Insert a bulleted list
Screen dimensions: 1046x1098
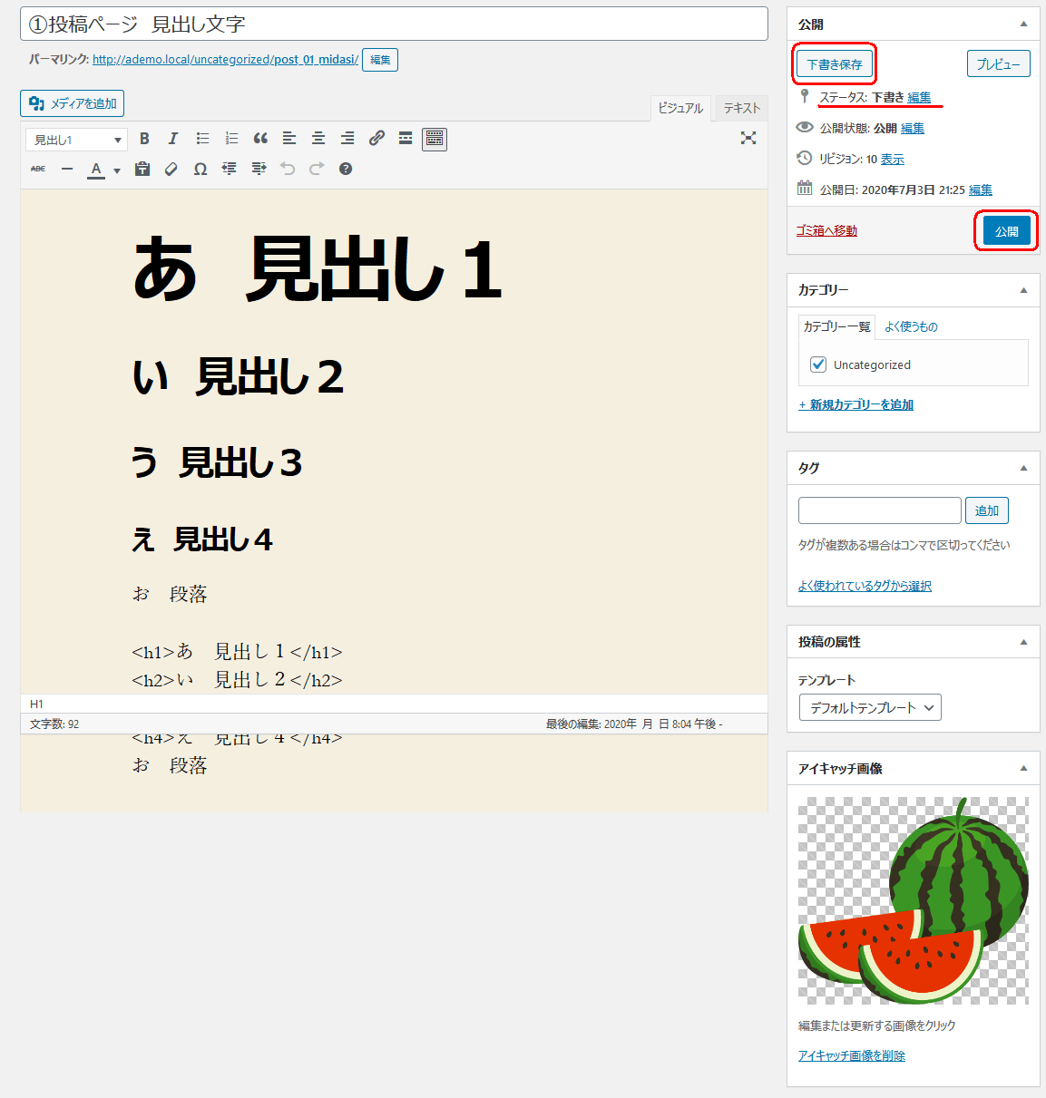[x=202, y=139]
